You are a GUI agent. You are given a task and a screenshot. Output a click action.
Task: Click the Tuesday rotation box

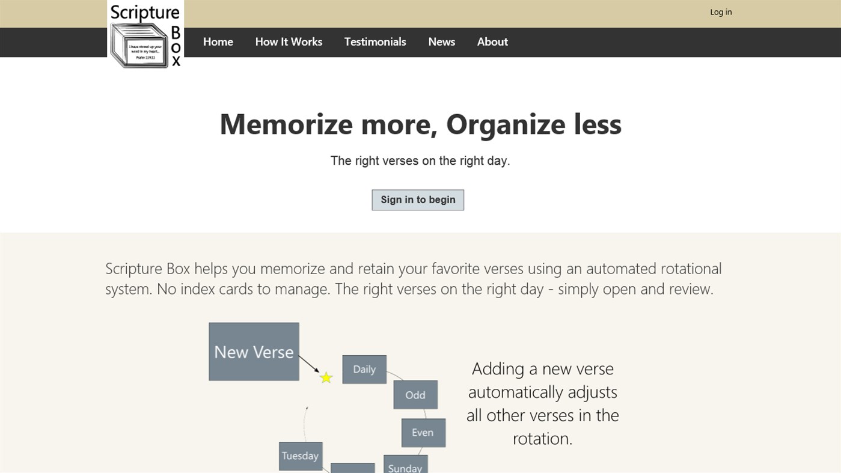pos(301,456)
